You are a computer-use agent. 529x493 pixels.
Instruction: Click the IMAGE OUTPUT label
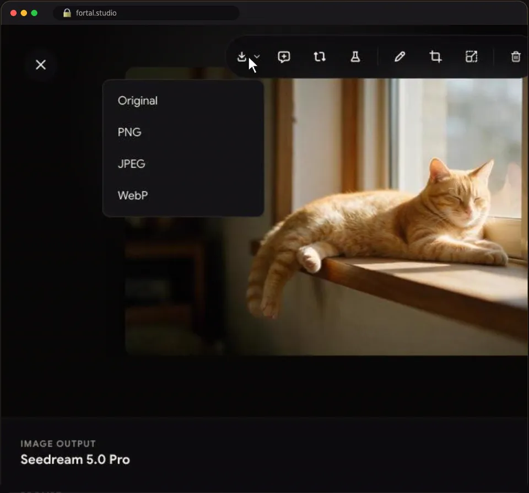(x=58, y=444)
